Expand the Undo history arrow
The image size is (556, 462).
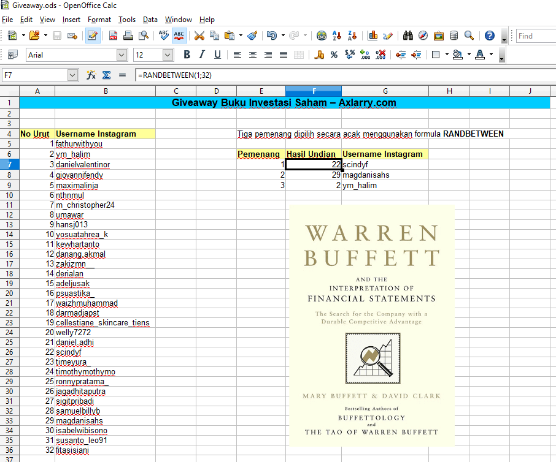click(283, 36)
